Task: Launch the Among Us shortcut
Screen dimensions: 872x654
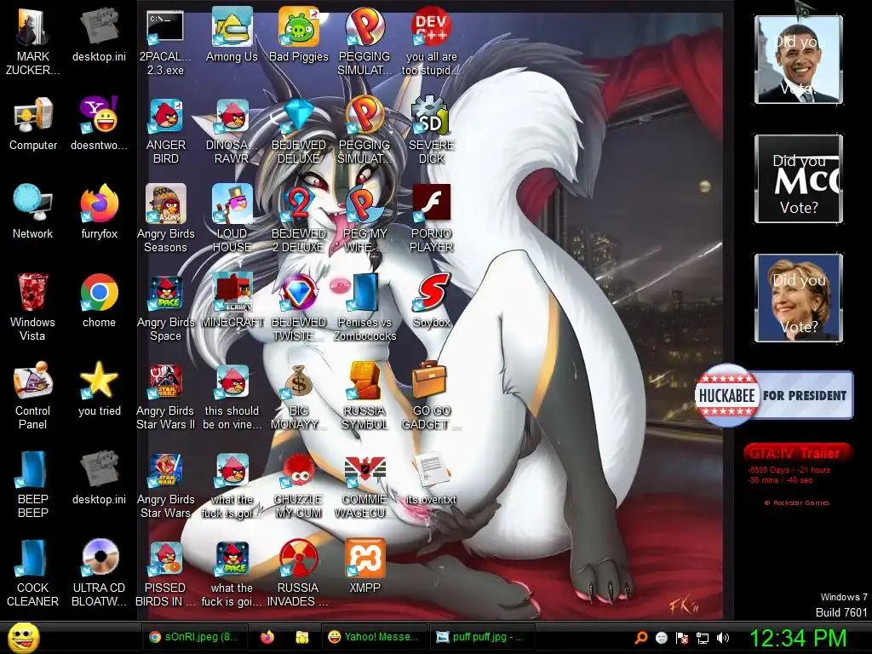Action: 232,36
